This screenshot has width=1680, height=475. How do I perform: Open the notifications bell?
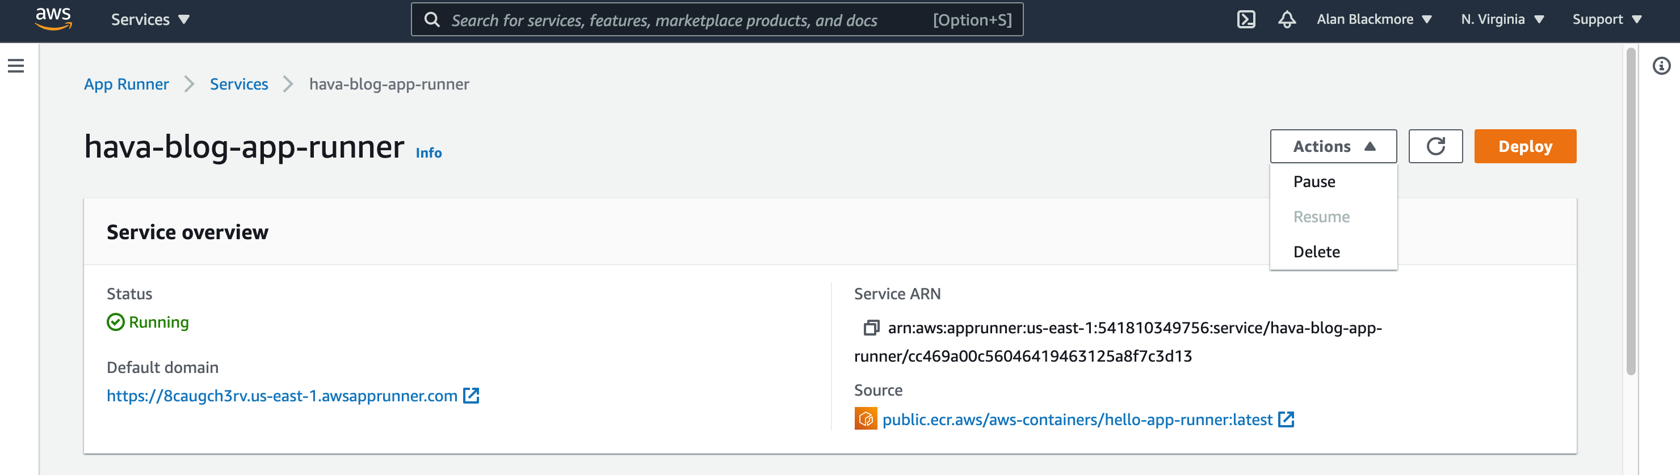[1286, 19]
